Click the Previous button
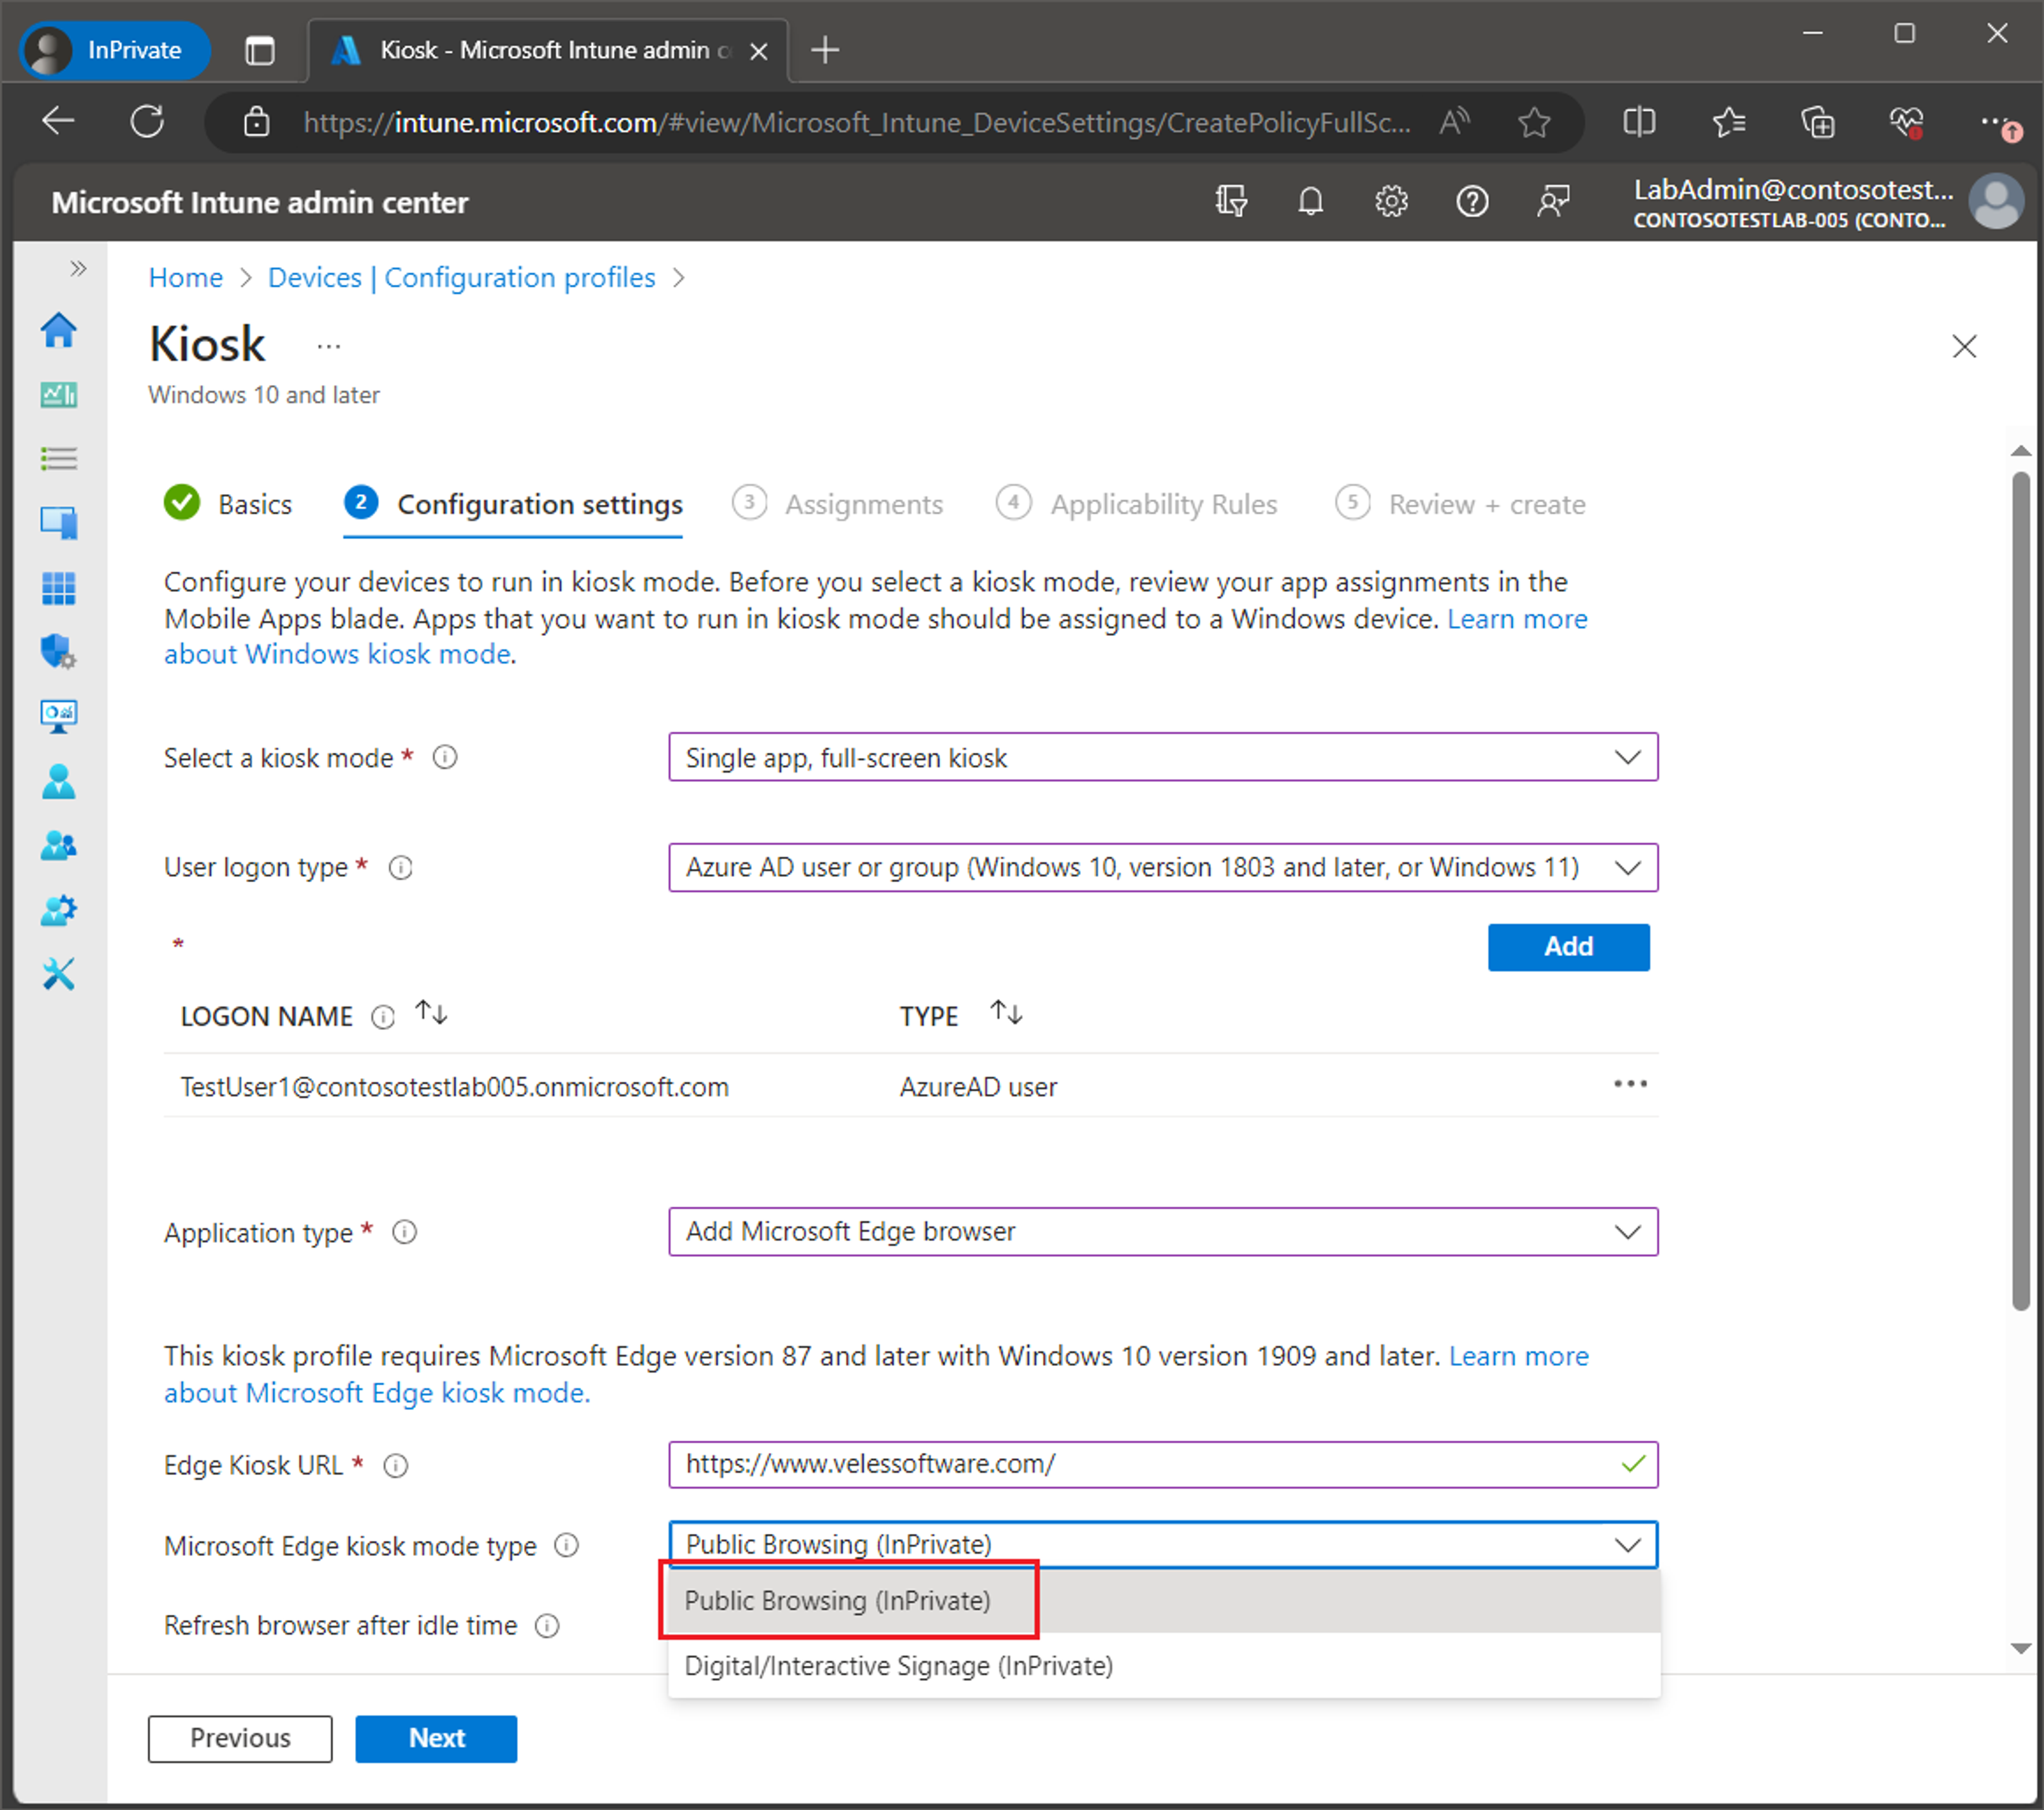 click(x=240, y=1738)
